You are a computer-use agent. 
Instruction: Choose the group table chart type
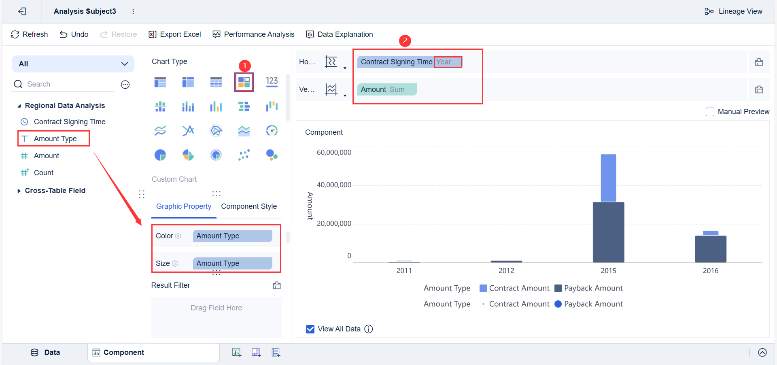(x=160, y=82)
